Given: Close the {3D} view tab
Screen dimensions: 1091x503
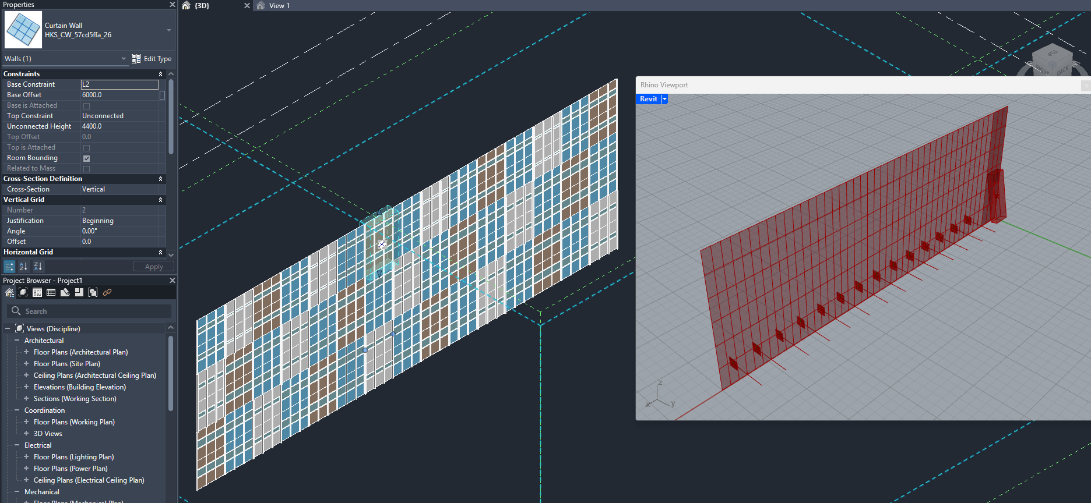Looking at the screenshot, I should (x=247, y=6).
